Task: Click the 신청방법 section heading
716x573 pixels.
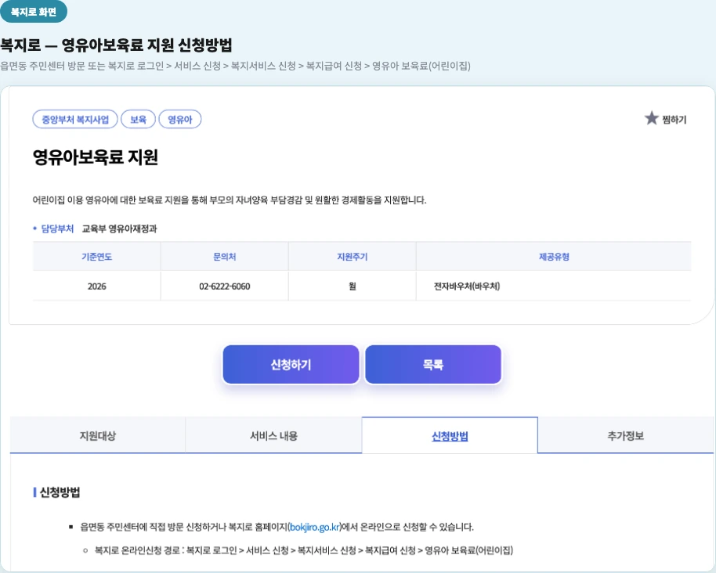Action: point(60,492)
